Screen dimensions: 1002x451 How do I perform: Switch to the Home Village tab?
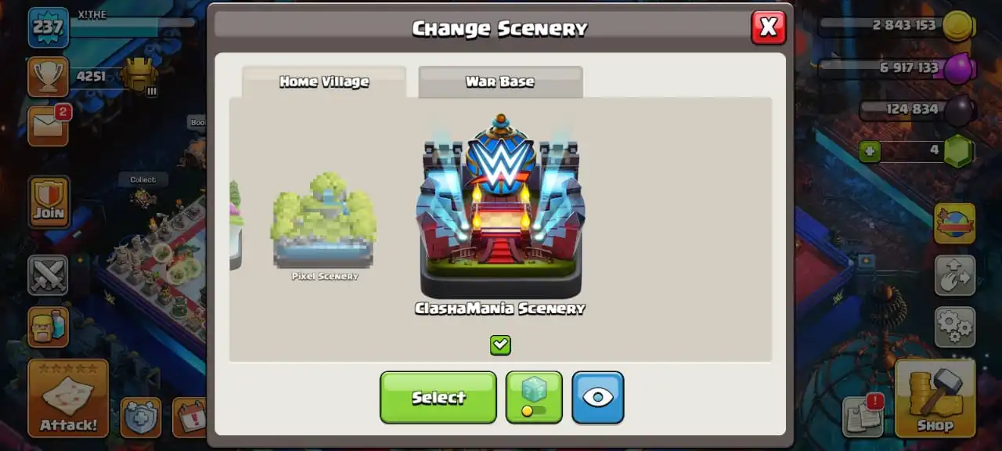click(324, 81)
